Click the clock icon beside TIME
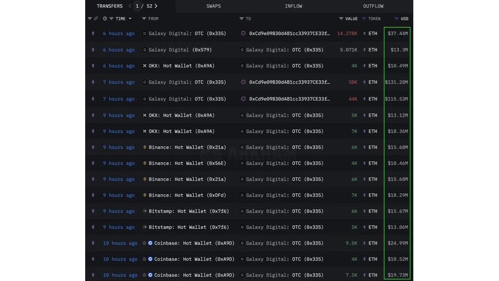Viewport: 499px width, 281px height. tap(104, 19)
